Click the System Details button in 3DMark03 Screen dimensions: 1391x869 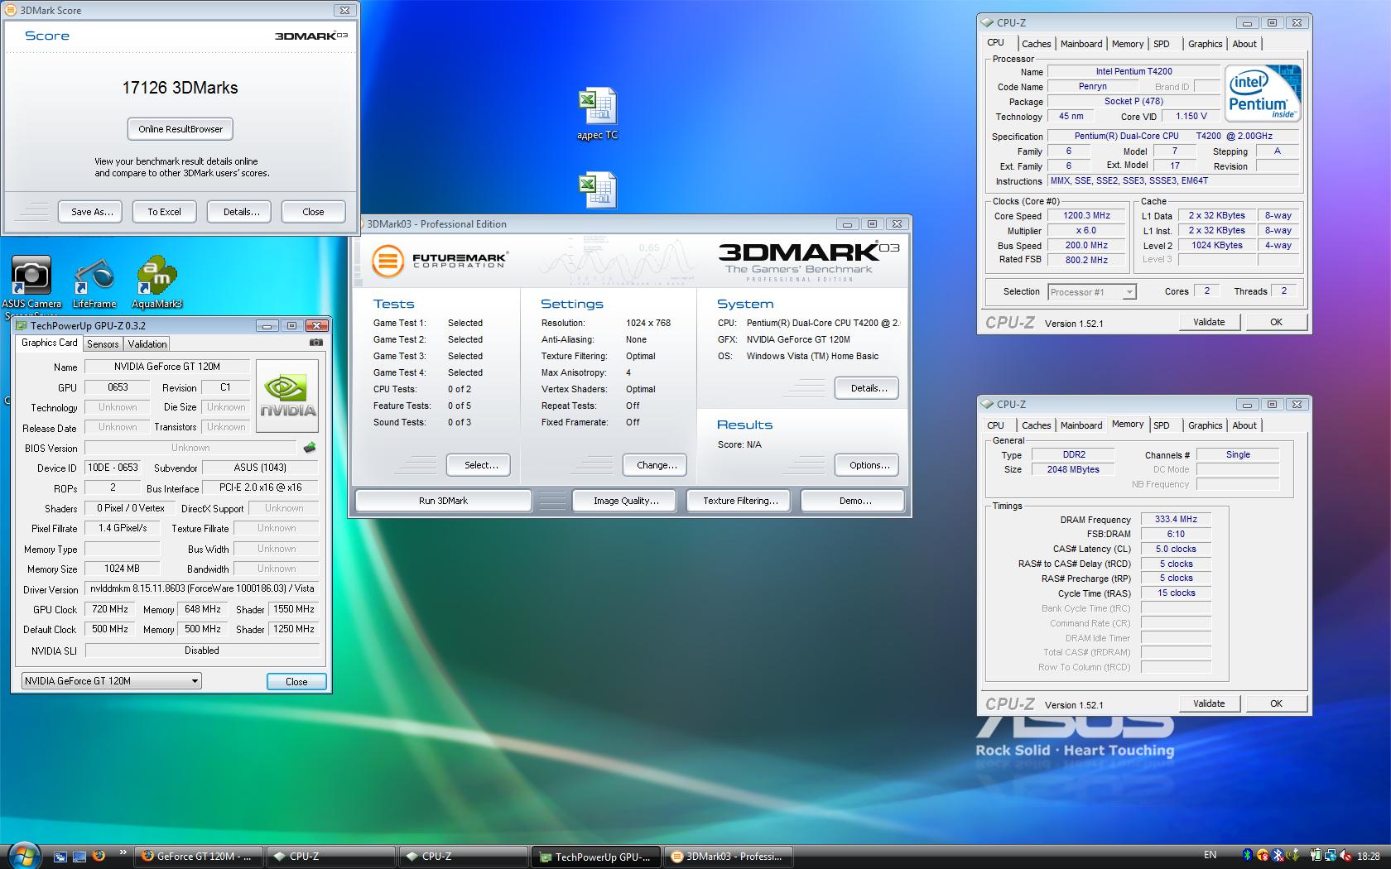[869, 388]
